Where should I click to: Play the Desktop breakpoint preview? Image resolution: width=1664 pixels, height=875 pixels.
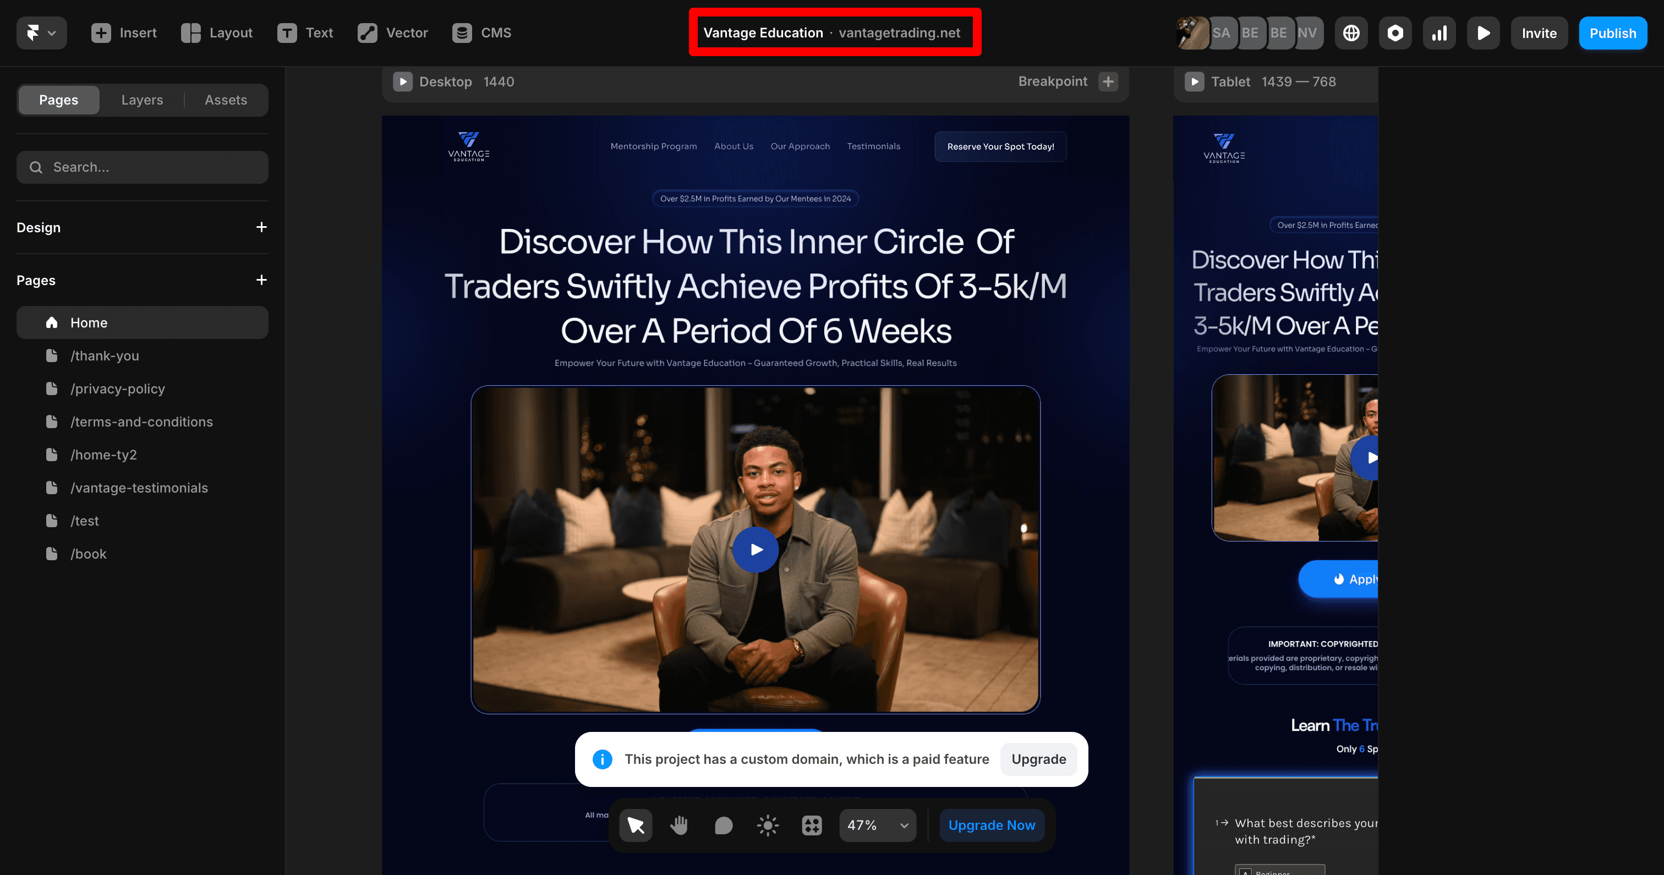(402, 81)
